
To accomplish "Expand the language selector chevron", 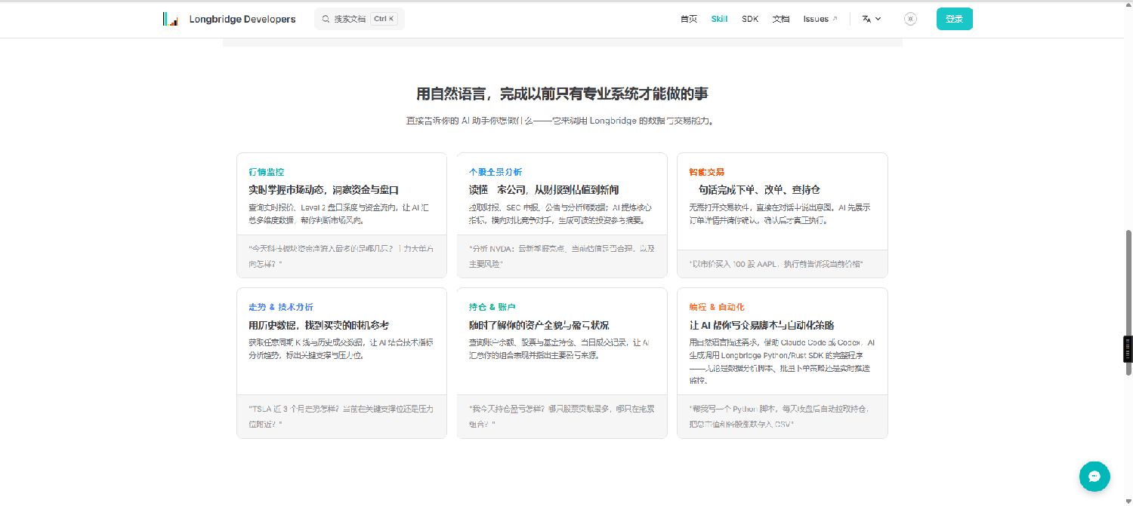I will [x=878, y=19].
